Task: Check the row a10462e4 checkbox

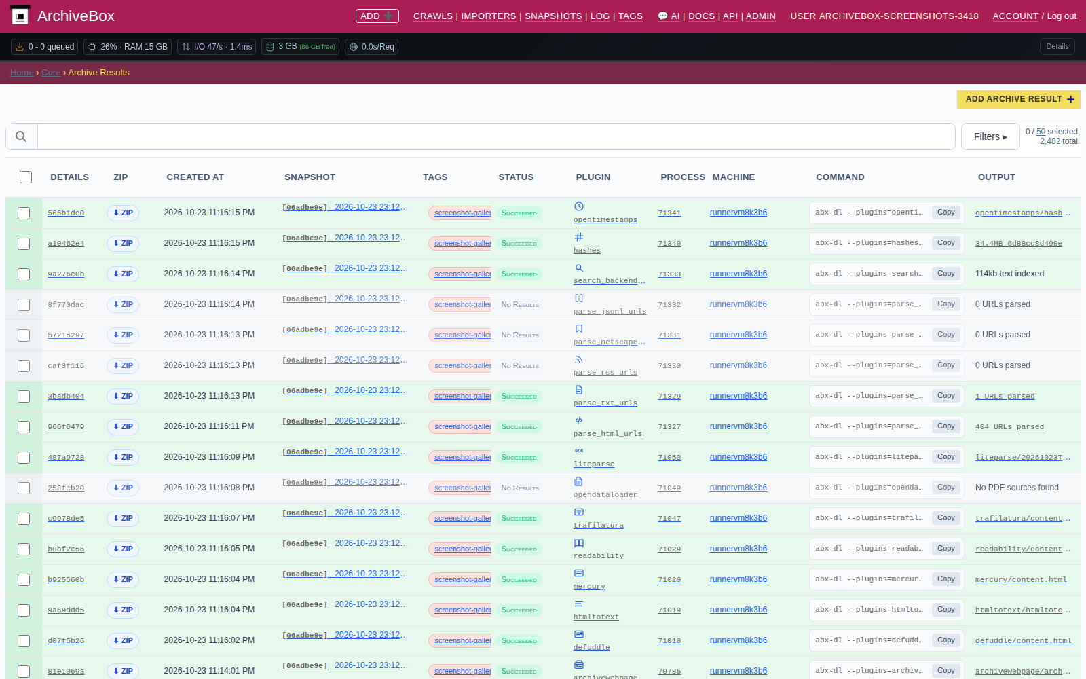Action: [24, 244]
